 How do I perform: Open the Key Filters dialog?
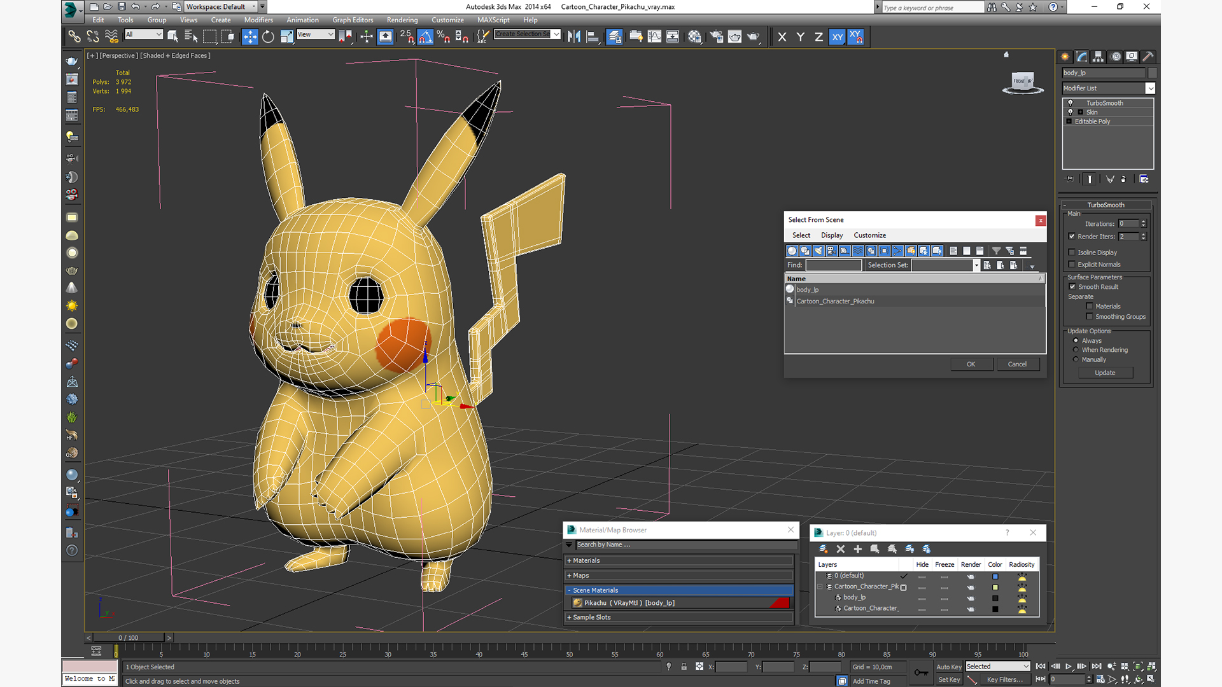tap(1004, 680)
